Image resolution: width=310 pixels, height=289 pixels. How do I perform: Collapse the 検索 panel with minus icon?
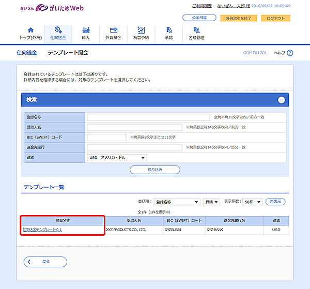tap(281, 100)
